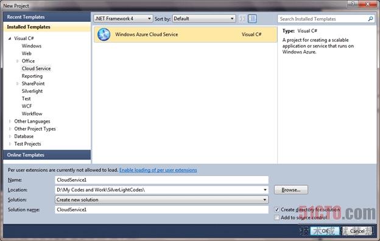The image size is (380, 241).
Task: Select the Silverlight category
Action: (32, 91)
